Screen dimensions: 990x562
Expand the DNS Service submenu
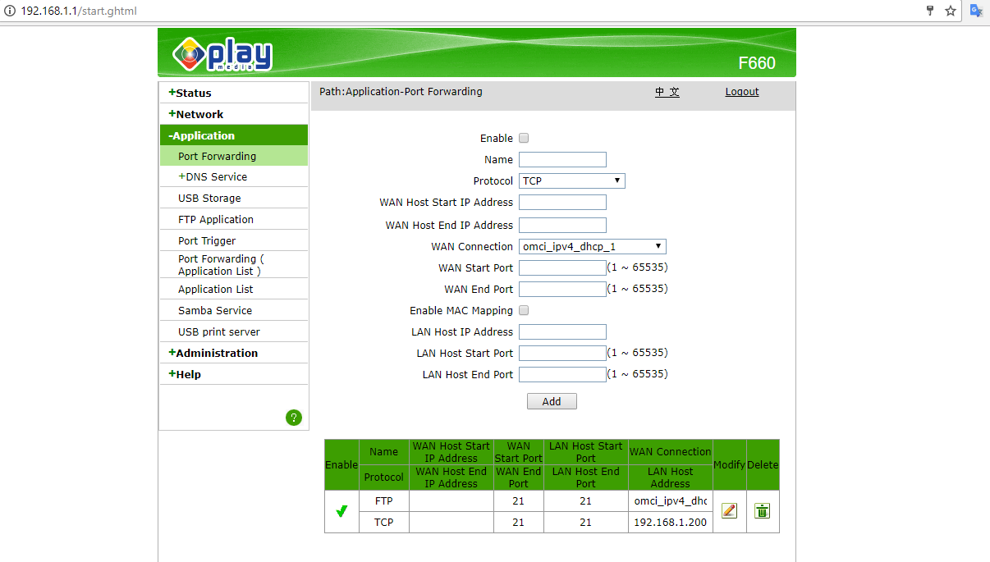tap(213, 176)
